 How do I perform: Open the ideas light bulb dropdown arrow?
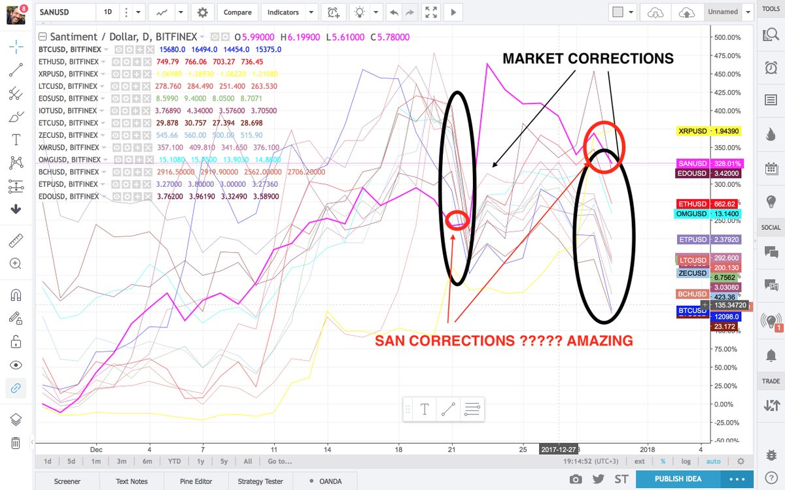pyautogui.click(x=376, y=12)
